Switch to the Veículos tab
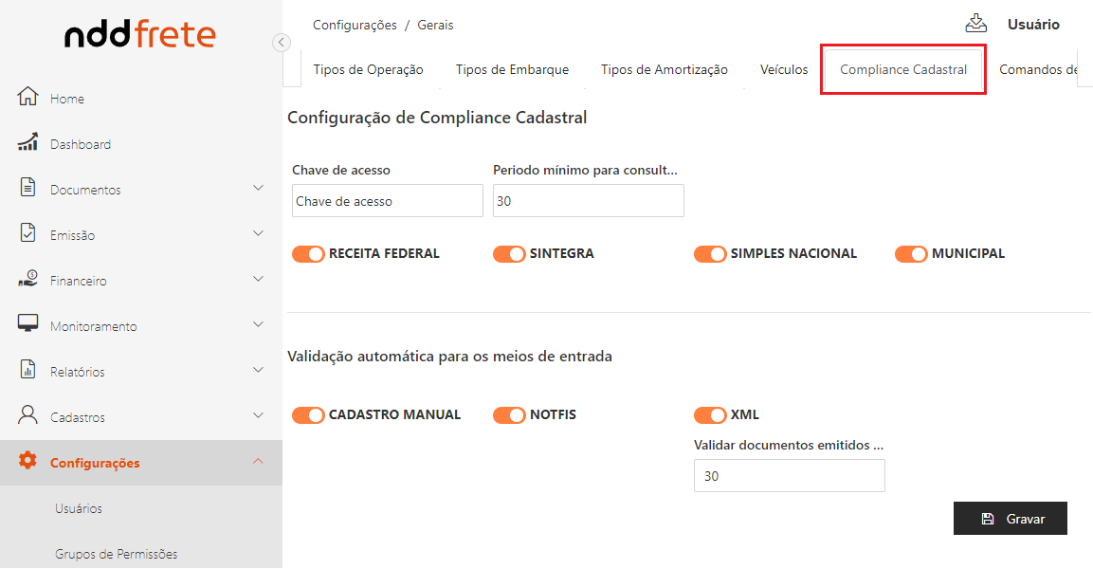 click(x=784, y=69)
